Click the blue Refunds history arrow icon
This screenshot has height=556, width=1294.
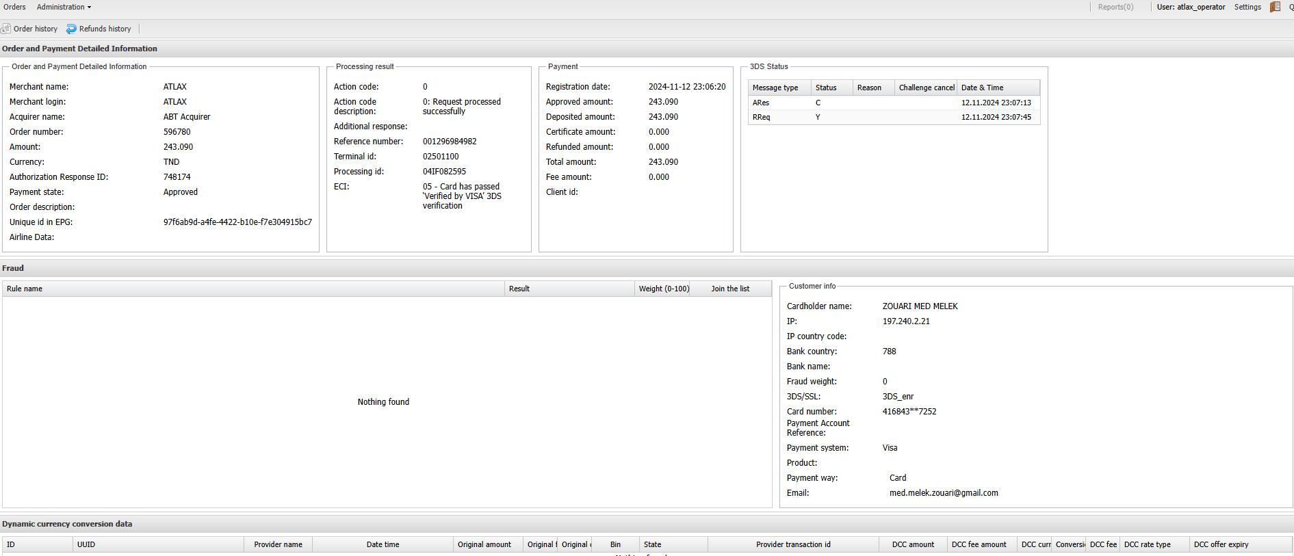click(71, 29)
